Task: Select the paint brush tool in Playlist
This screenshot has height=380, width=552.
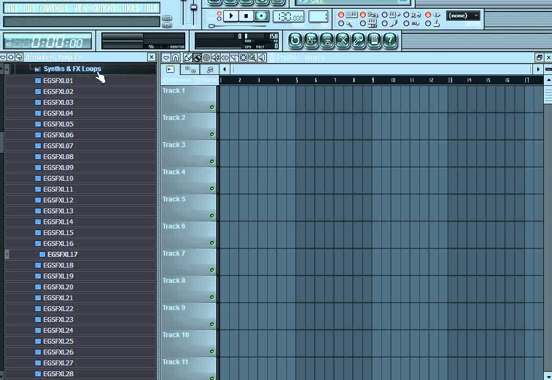Action: pos(197,58)
